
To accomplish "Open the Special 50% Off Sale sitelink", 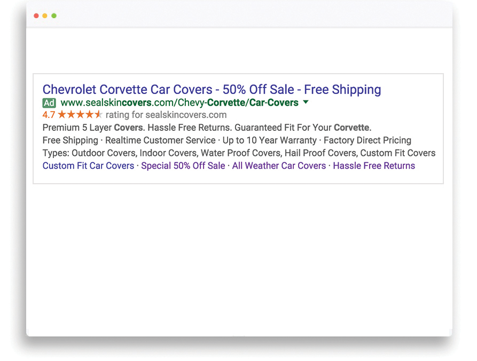I will [x=183, y=166].
